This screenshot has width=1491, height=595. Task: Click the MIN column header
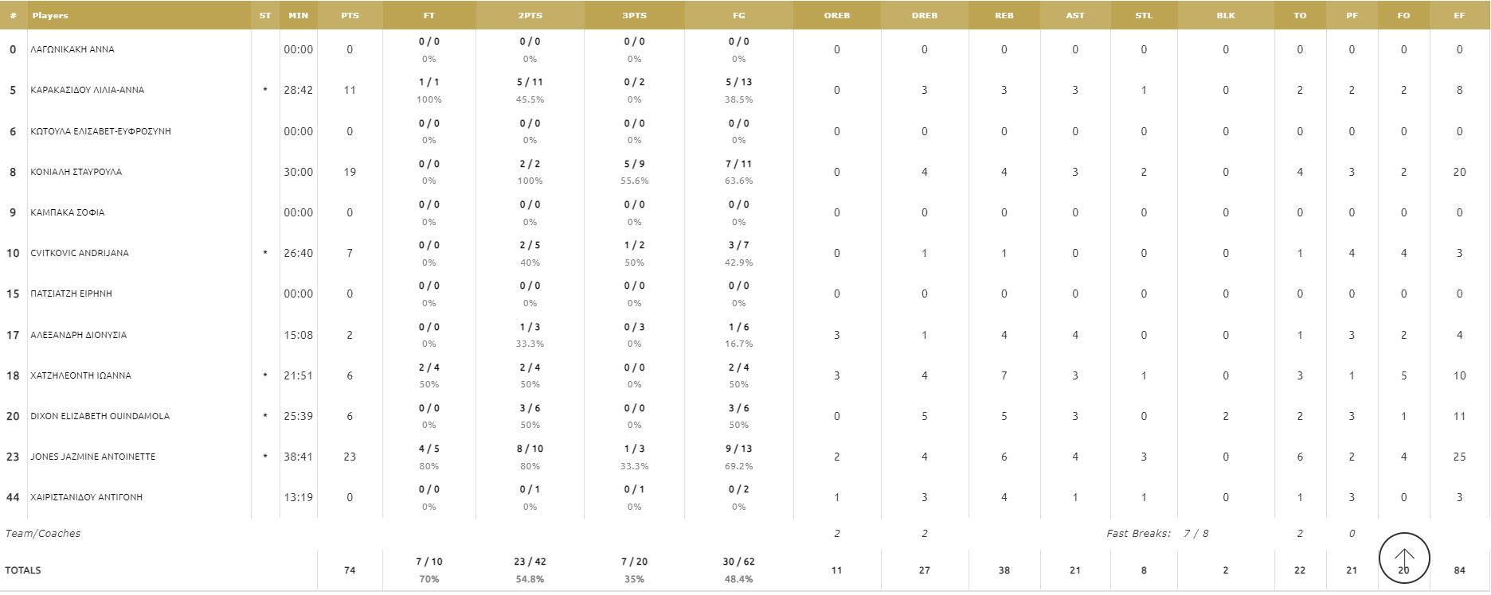coord(299,15)
